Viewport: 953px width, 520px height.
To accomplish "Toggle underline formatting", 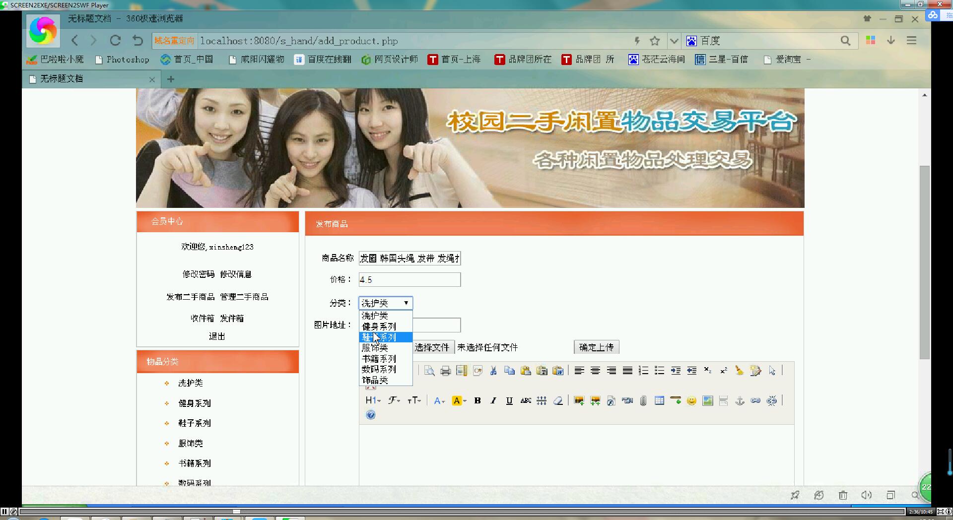I will click(x=509, y=401).
